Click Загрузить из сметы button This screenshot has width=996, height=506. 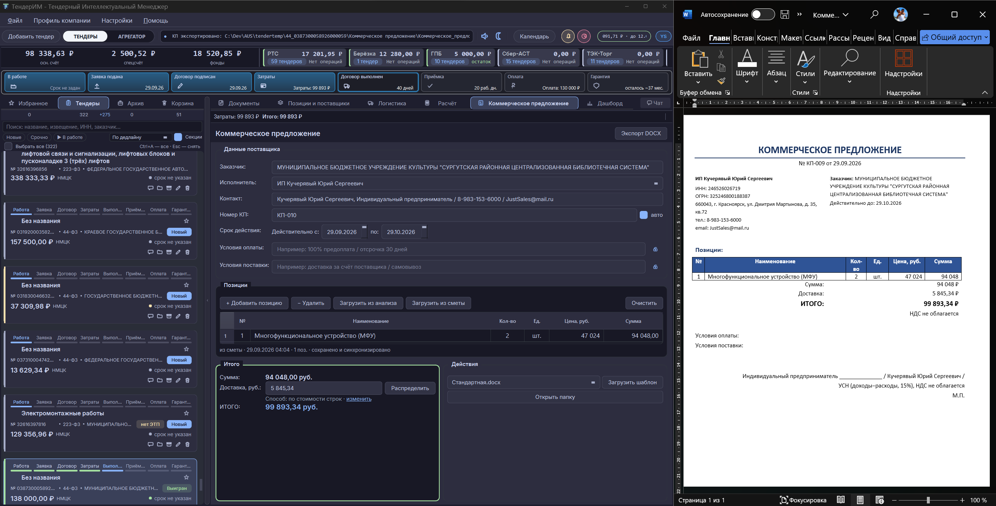click(x=438, y=303)
